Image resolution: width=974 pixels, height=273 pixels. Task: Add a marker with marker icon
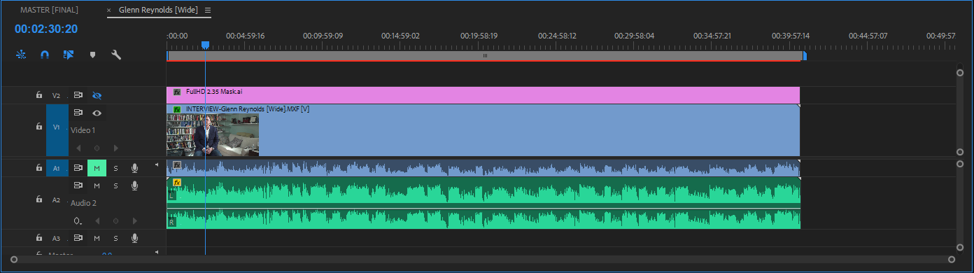pyautogui.click(x=92, y=54)
